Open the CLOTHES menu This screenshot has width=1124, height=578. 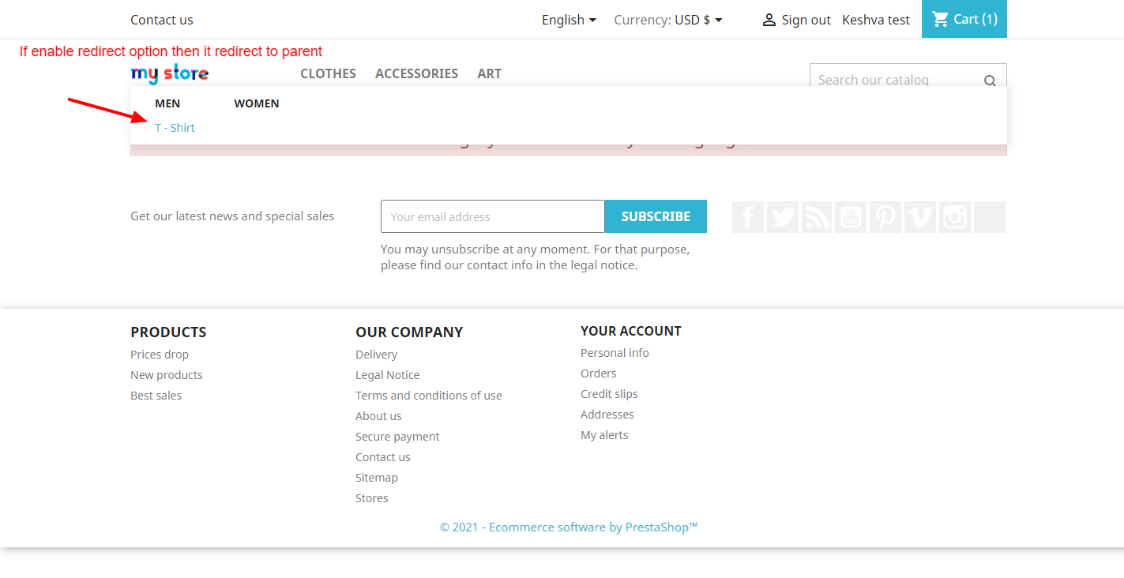point(328,73)
